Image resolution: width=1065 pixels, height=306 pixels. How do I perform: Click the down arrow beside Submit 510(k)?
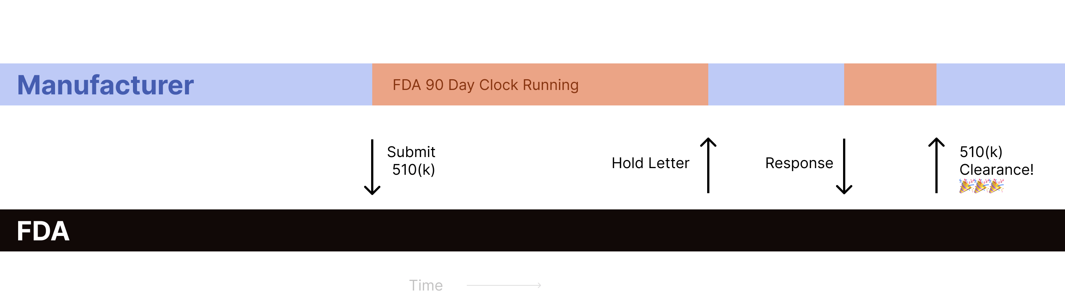tap(372, 167)
